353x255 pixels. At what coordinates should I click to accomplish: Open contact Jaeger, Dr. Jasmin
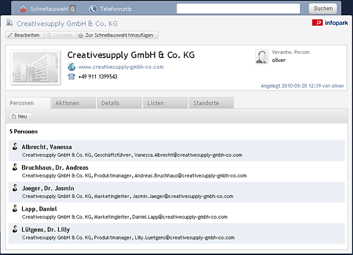tap(48, 189)
